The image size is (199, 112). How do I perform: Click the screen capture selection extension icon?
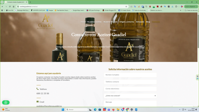click(x=146, y=6)
